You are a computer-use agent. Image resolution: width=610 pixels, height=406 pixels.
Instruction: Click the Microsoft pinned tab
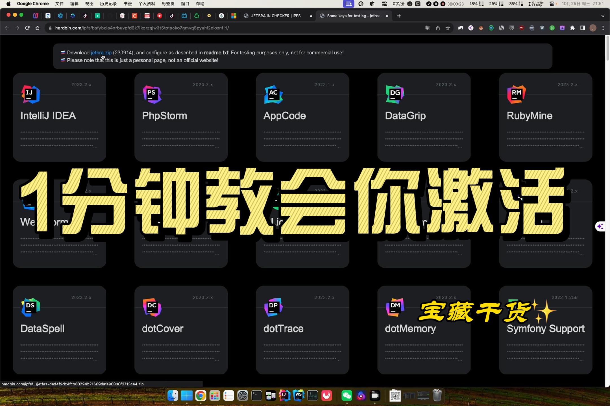tap(234, 16)
